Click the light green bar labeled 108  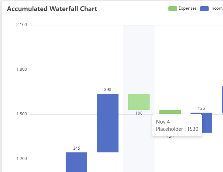[x=139, y=102]
